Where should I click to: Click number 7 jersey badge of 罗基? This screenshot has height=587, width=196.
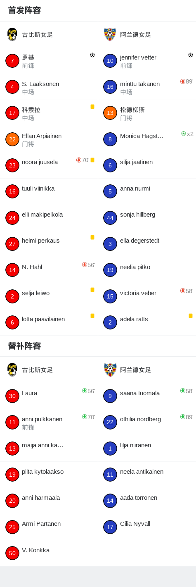[12, 61]
